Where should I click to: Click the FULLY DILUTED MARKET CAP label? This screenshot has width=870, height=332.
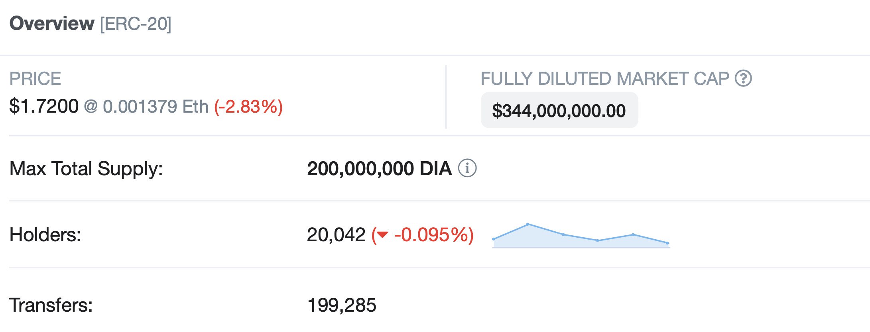604,78
